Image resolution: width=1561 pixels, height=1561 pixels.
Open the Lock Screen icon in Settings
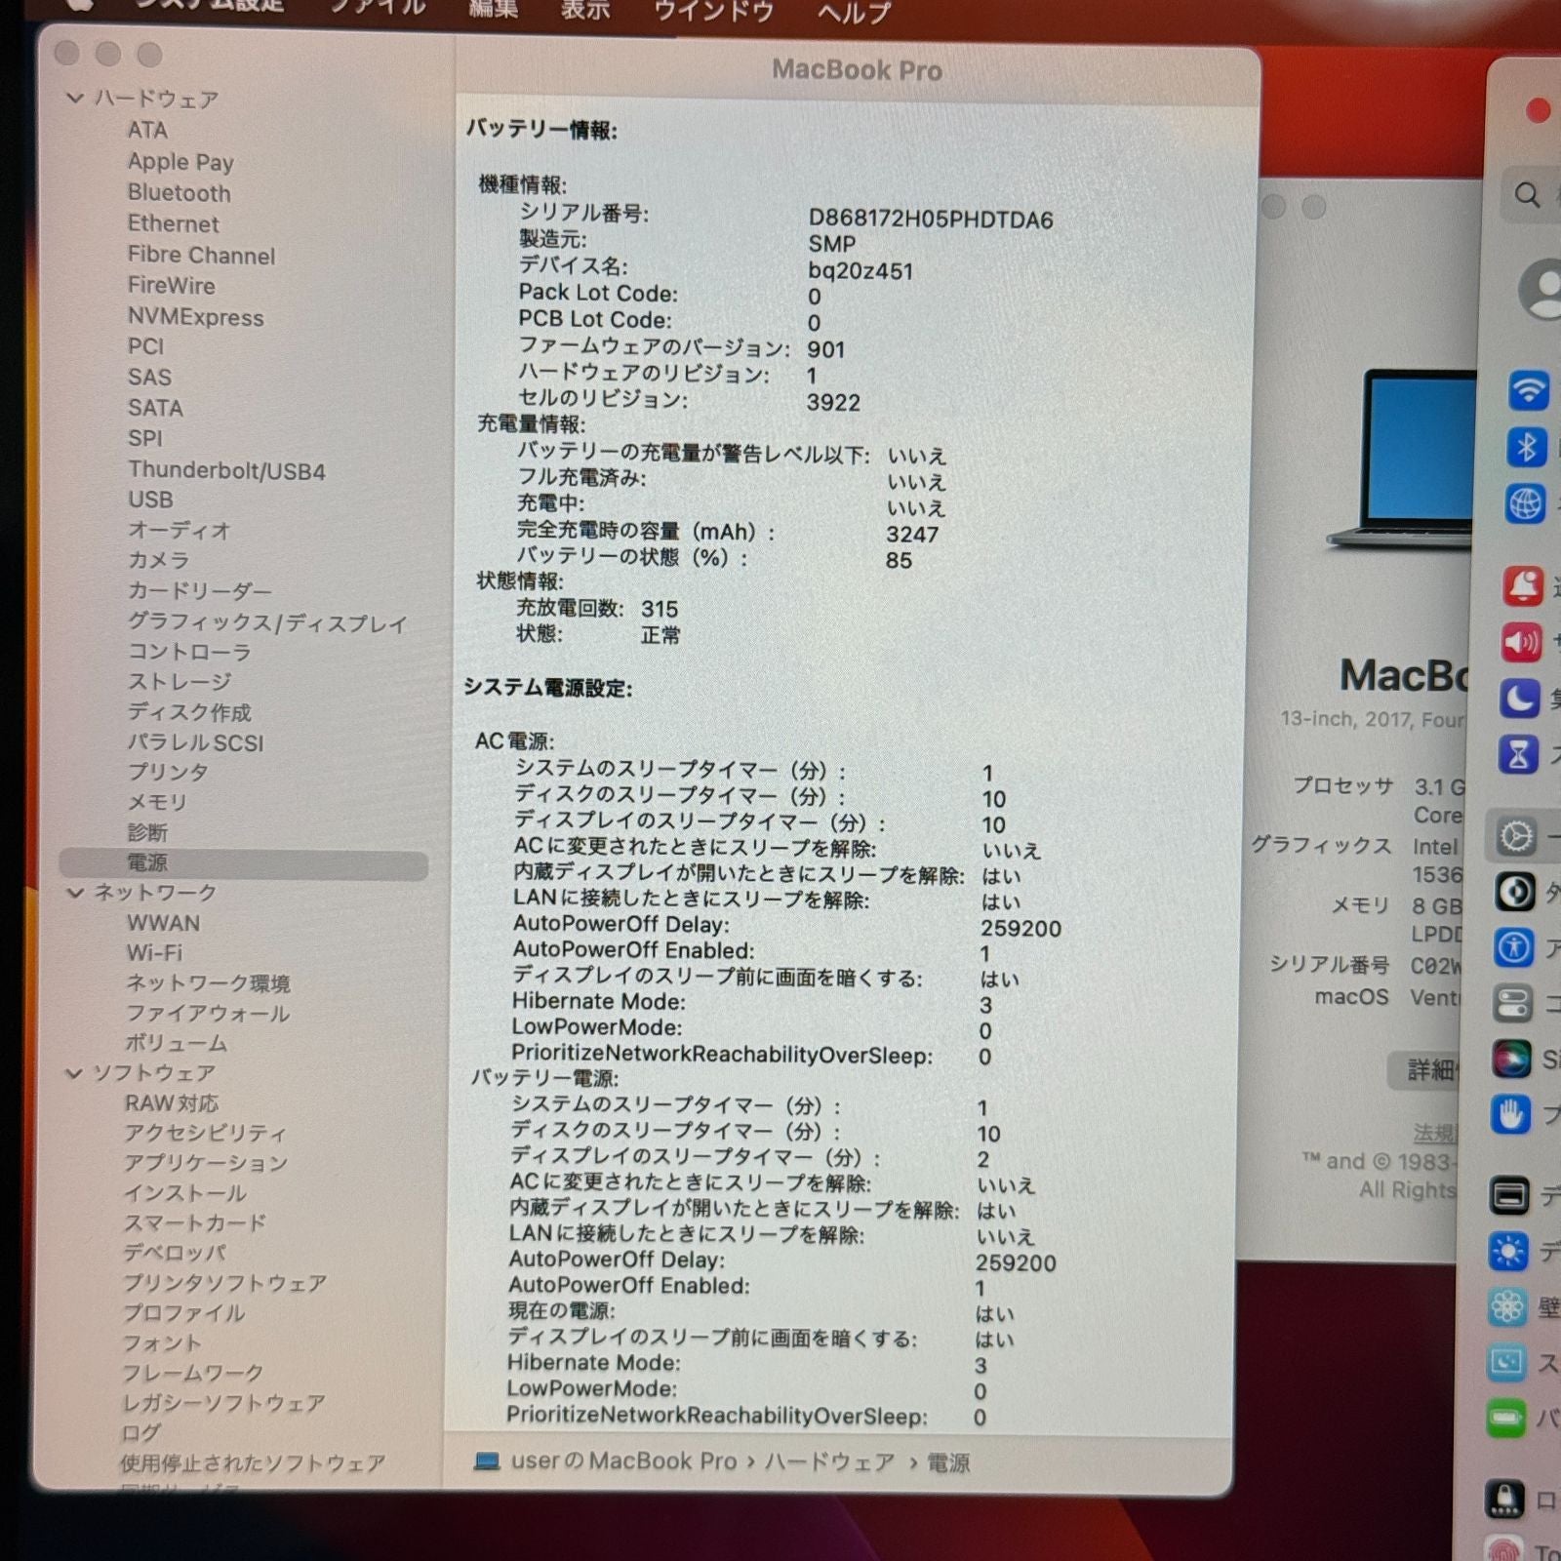pos(1503,1499)
